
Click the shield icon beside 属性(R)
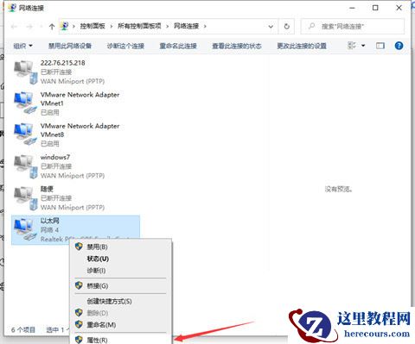click(x=79, y=340)
